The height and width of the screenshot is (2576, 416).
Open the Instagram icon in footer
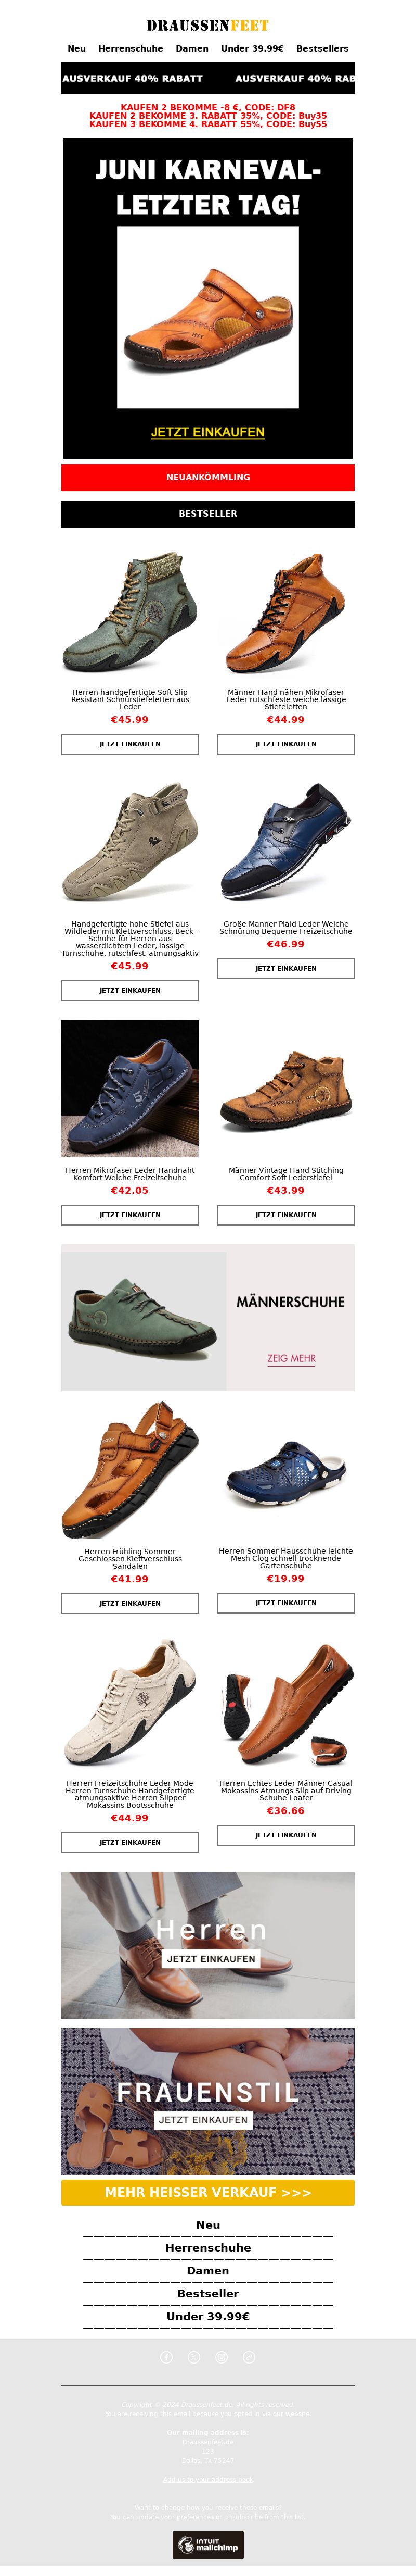click(222, 2357)
